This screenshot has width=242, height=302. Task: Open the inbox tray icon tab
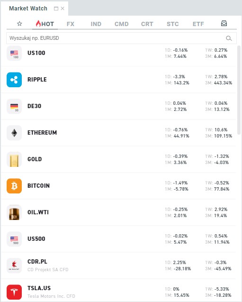pos(224,24)
